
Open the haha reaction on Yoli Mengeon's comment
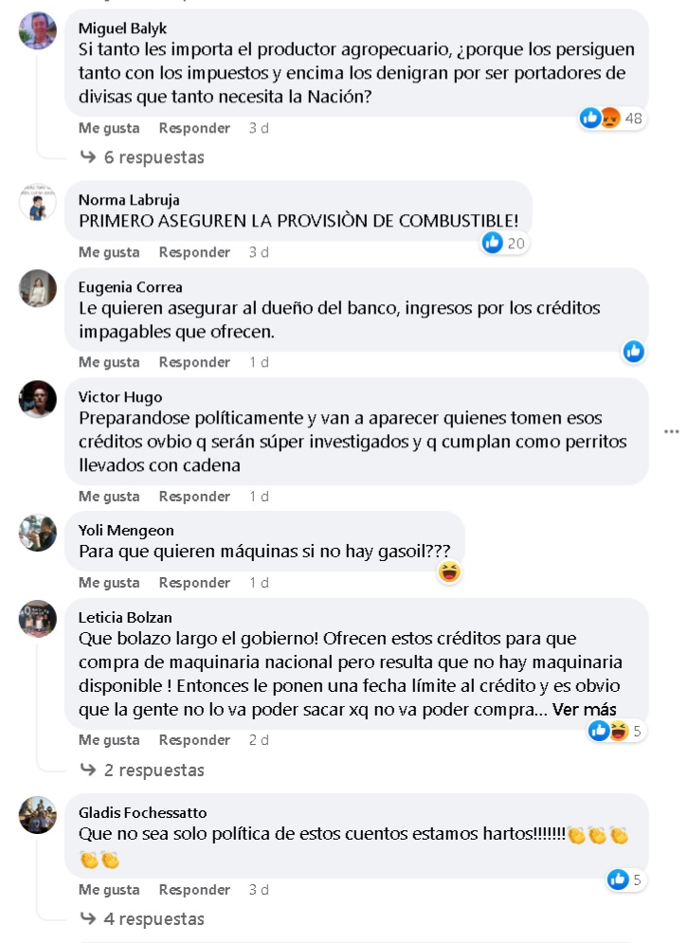pos(450,571)
